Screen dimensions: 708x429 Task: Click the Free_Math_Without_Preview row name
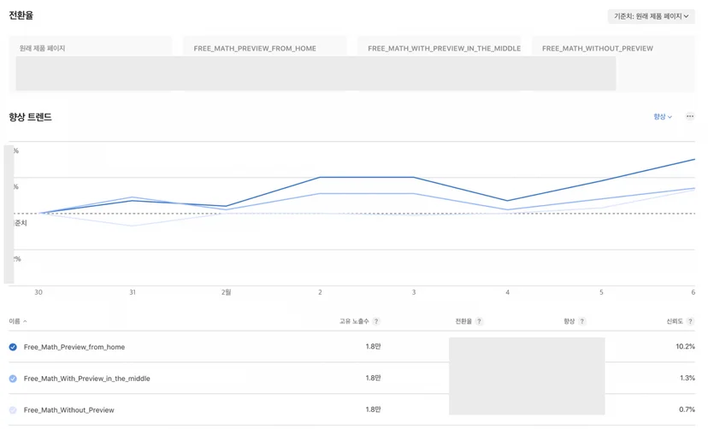(x=68, y=410)
